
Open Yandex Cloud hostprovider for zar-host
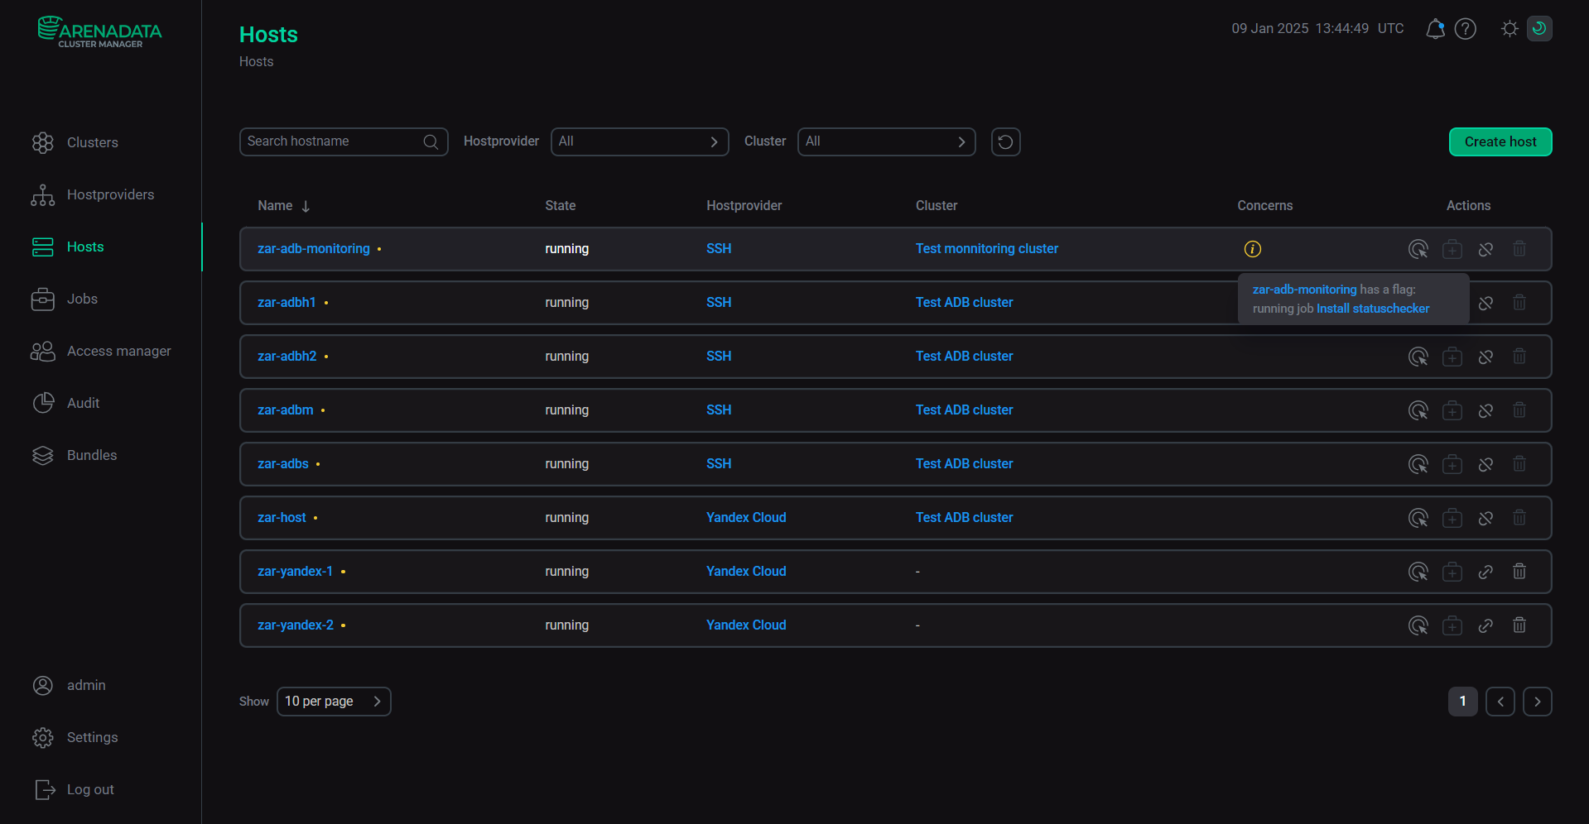point(746,518)
